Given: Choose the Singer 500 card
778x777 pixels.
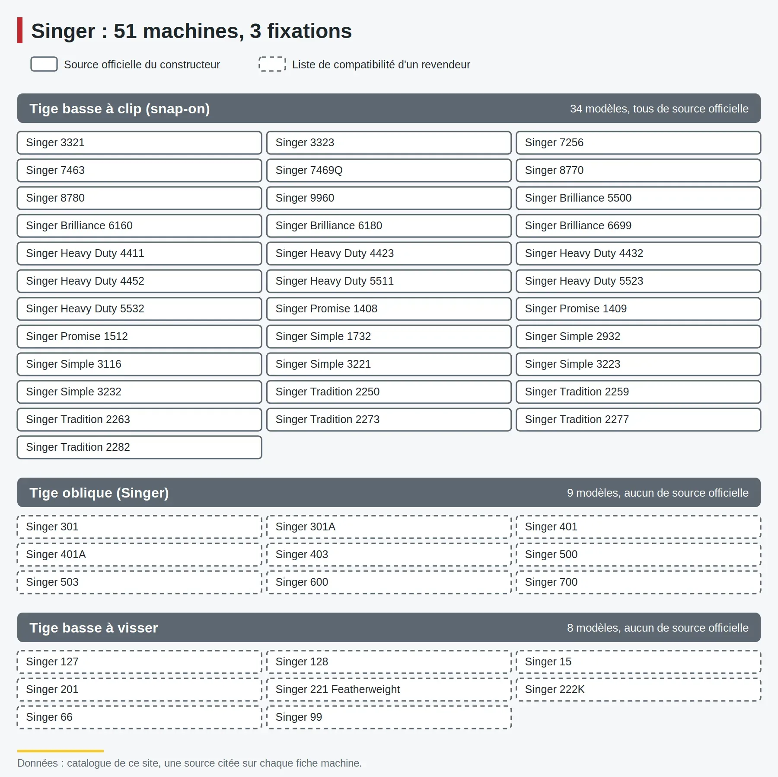Looking at the screenshot, I should (x=638, y=555).
